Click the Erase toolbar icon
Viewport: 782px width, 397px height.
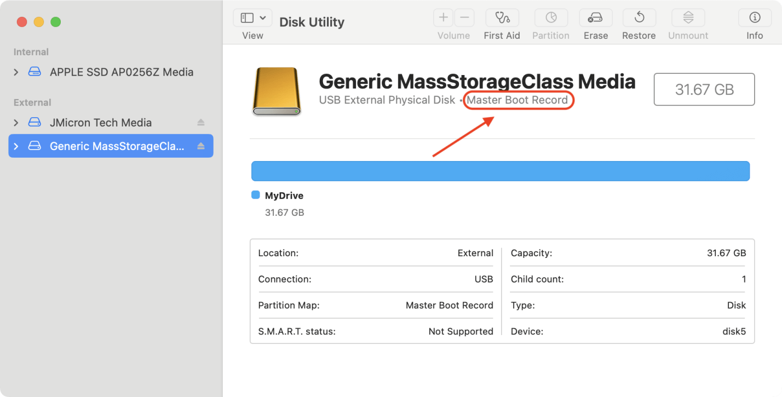click(595, 18)
